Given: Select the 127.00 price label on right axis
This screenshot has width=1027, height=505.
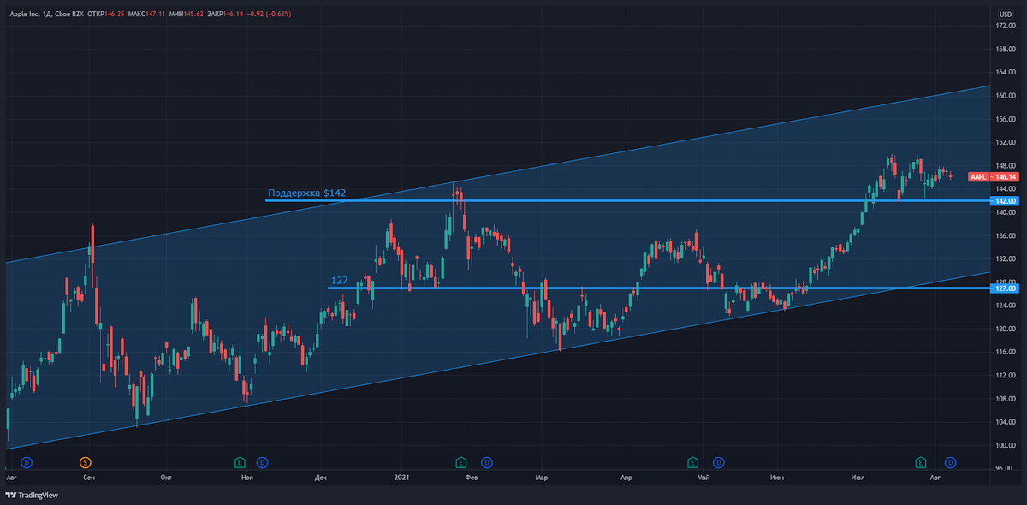Looking at the screenshot, I should (x=1006, y=289).
